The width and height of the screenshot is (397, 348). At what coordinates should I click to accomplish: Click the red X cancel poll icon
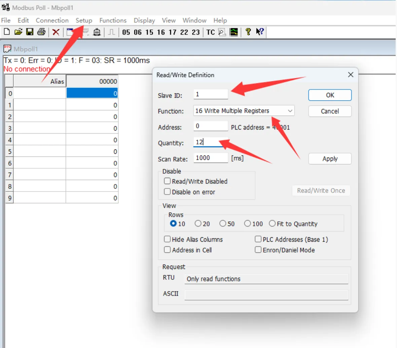(x=55, y=32)
